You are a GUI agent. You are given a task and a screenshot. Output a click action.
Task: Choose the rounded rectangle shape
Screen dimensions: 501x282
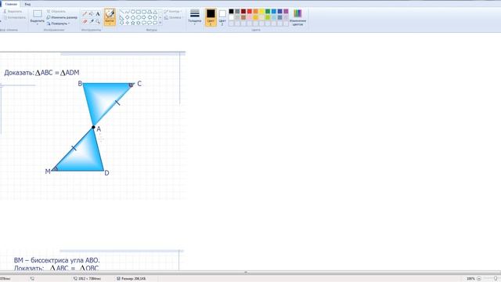click(144, 12)
